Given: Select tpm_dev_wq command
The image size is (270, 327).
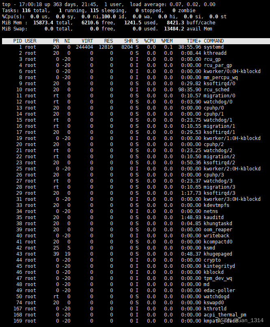Looking at the screenshot, I should point(218,278).
